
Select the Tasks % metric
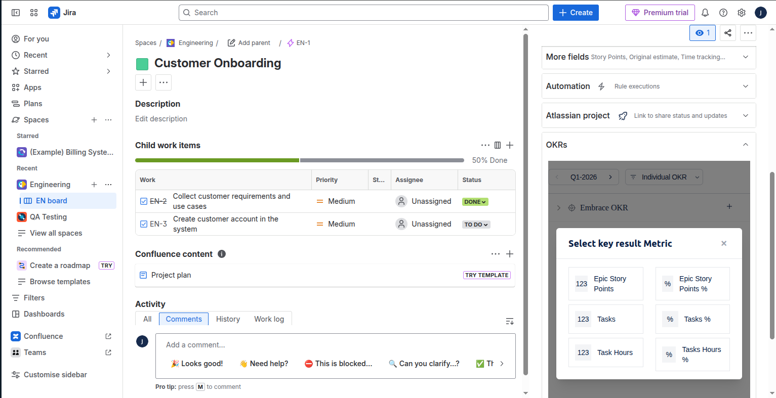click(692, 319)
